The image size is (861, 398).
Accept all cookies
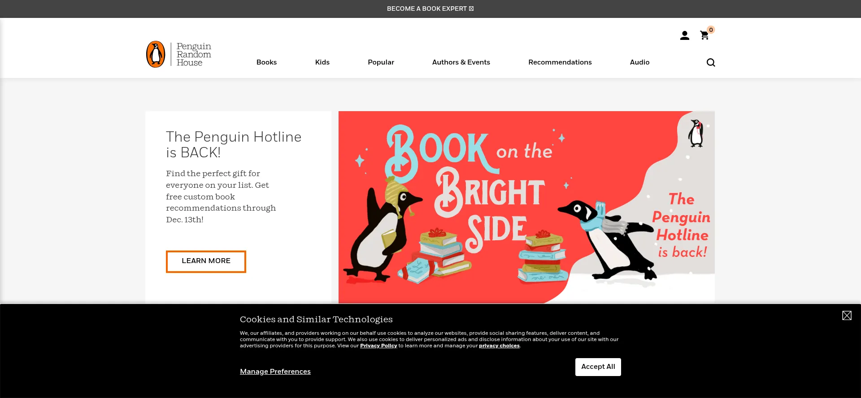598,367
